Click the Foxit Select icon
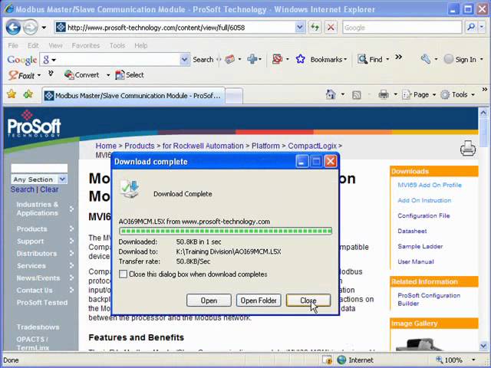 tap(120, 75)
